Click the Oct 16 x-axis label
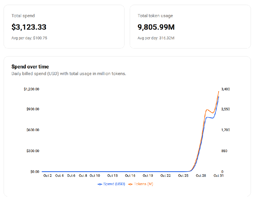This screenshot has height=202, width=254. click(x=130, y=176)
